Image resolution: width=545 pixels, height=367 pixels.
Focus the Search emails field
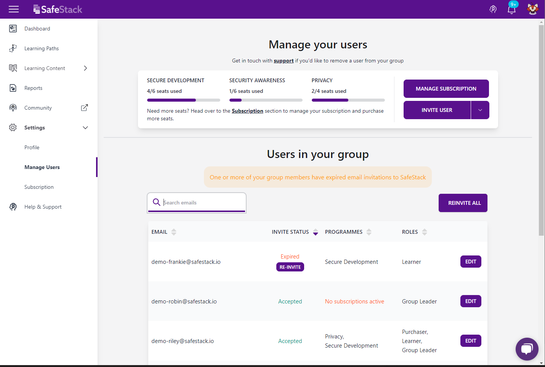[197, 203]
